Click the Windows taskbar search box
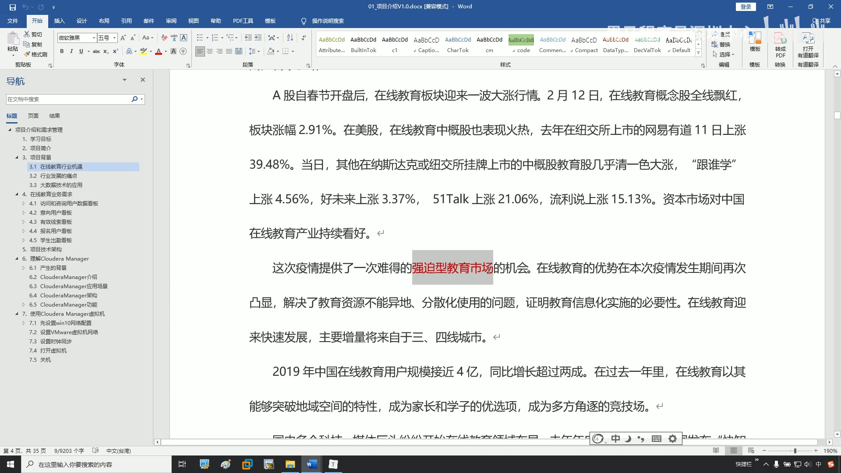The width and height of the screenshot is (841, 473). (x=96, y=464)
